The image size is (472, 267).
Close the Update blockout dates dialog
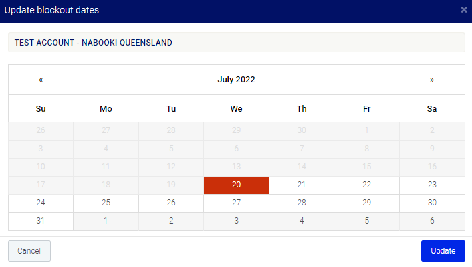(x=464, y=10)
